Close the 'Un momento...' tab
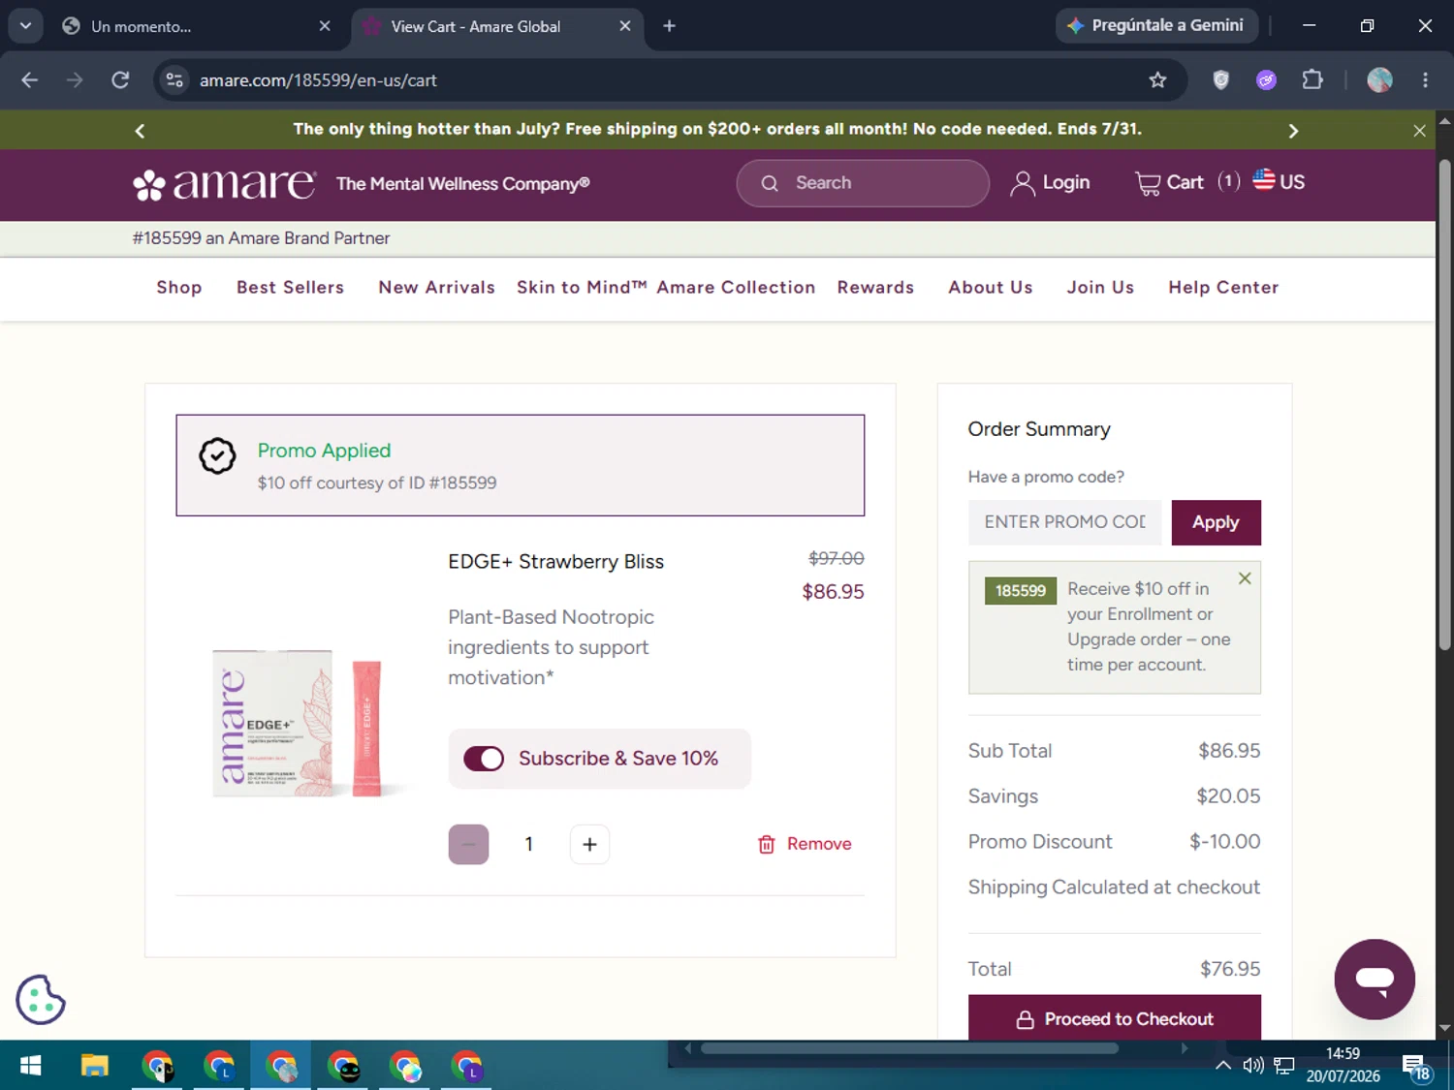 [x=325, y=26]
